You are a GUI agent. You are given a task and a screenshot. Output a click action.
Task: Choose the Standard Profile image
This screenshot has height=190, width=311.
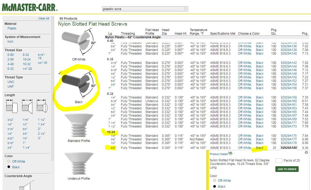79,125
